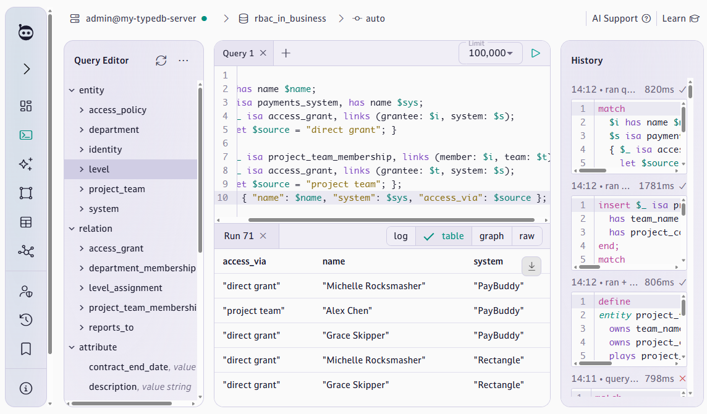Image resolution: width=707 pixels, height=414 pixels.
Task: Click the "Alex Chen" table cell
Action: [347, 311]
